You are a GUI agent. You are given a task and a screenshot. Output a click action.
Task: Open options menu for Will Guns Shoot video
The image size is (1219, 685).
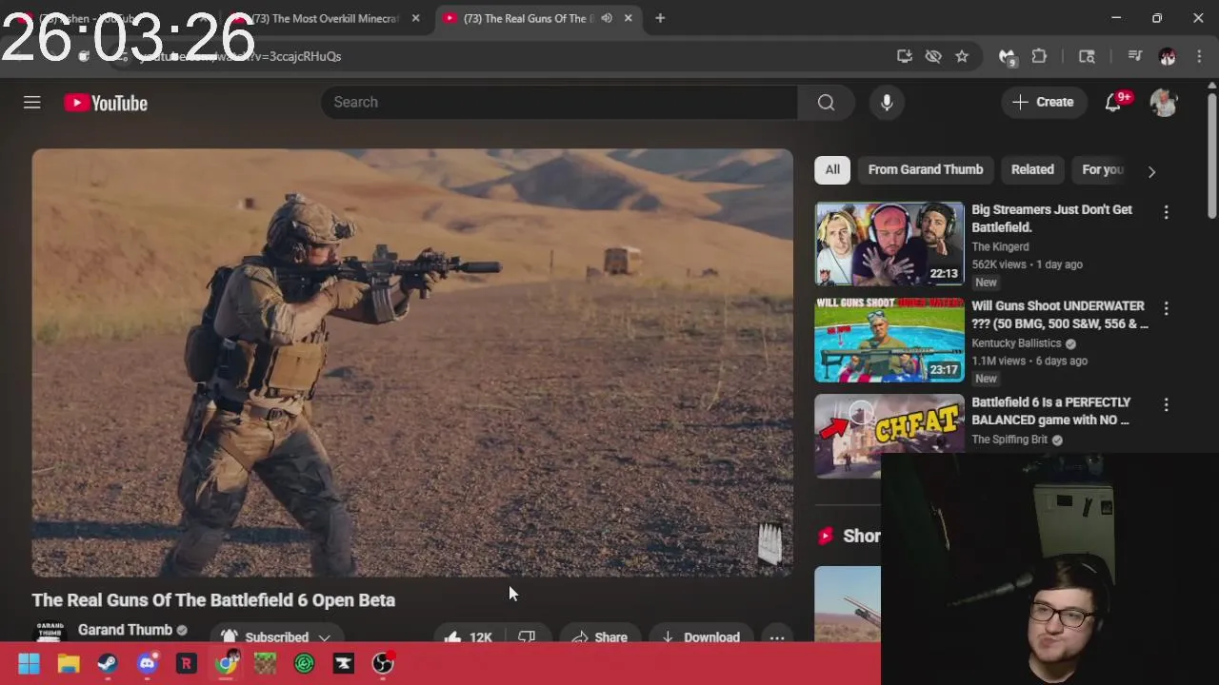tap(1167, 308)
